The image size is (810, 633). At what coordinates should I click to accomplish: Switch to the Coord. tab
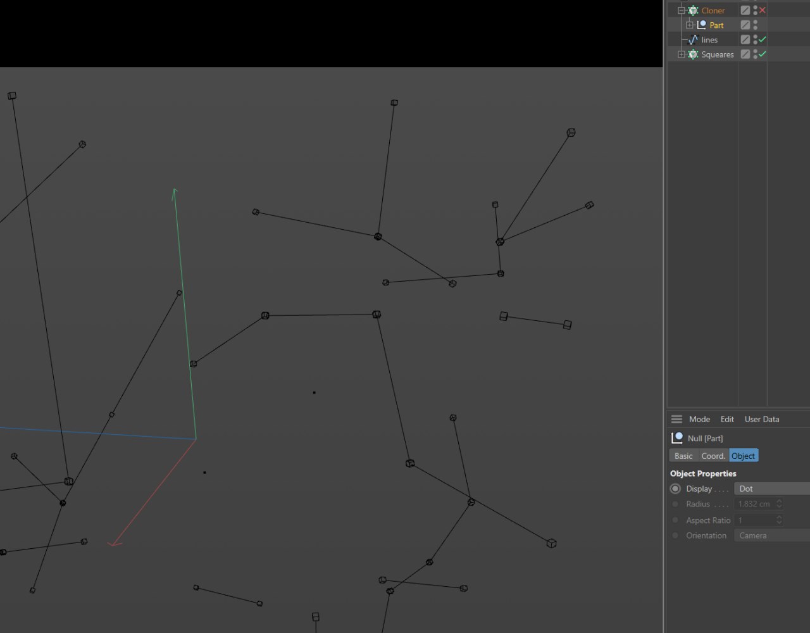(x=713, y=456)
